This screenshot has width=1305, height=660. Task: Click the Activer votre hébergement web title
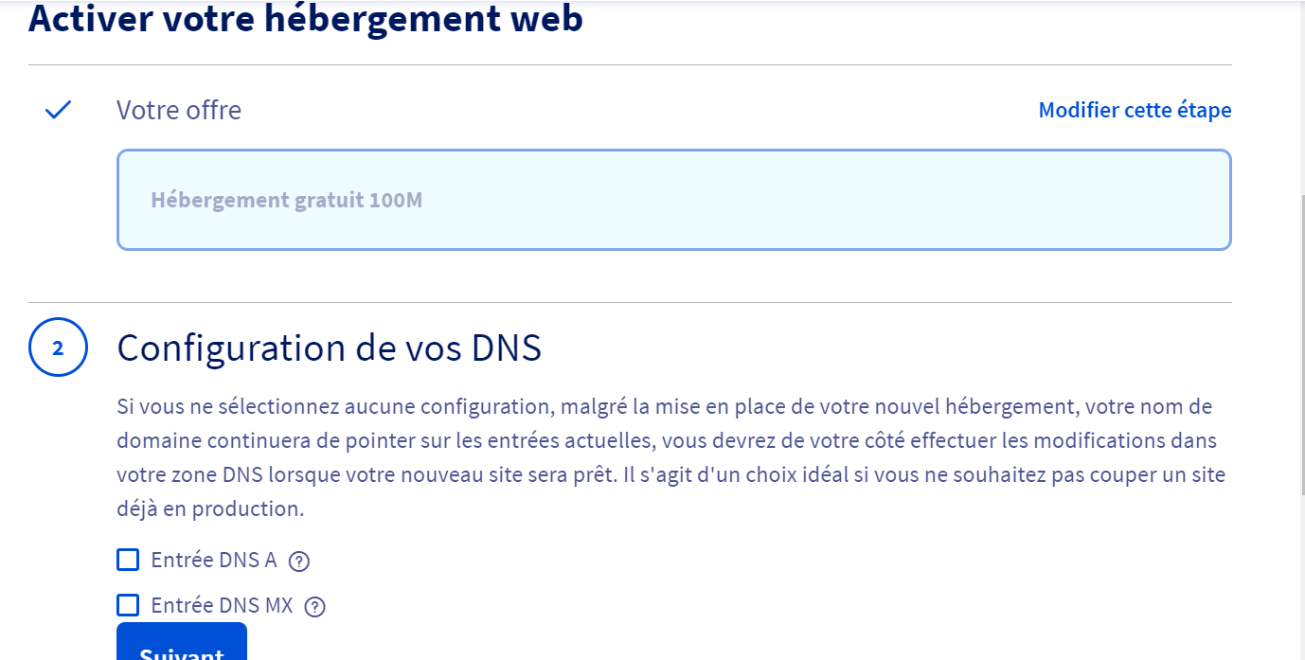[306, 17]
